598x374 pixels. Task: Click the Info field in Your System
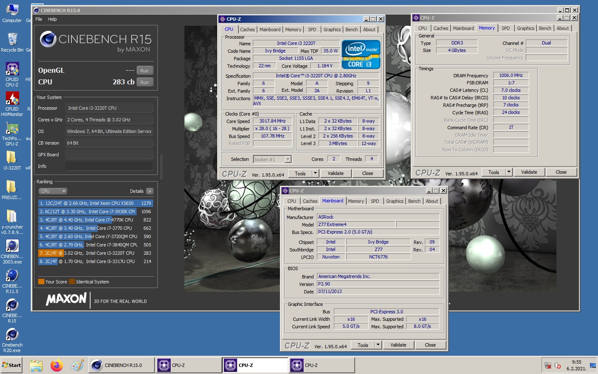pyautogui.click(x=109, y=166)
